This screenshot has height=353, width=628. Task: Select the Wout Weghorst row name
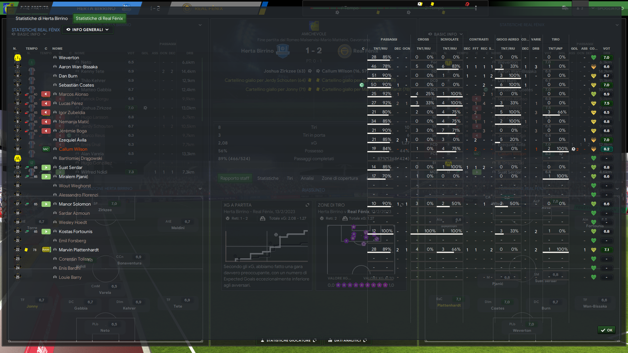tap(75, 186)
